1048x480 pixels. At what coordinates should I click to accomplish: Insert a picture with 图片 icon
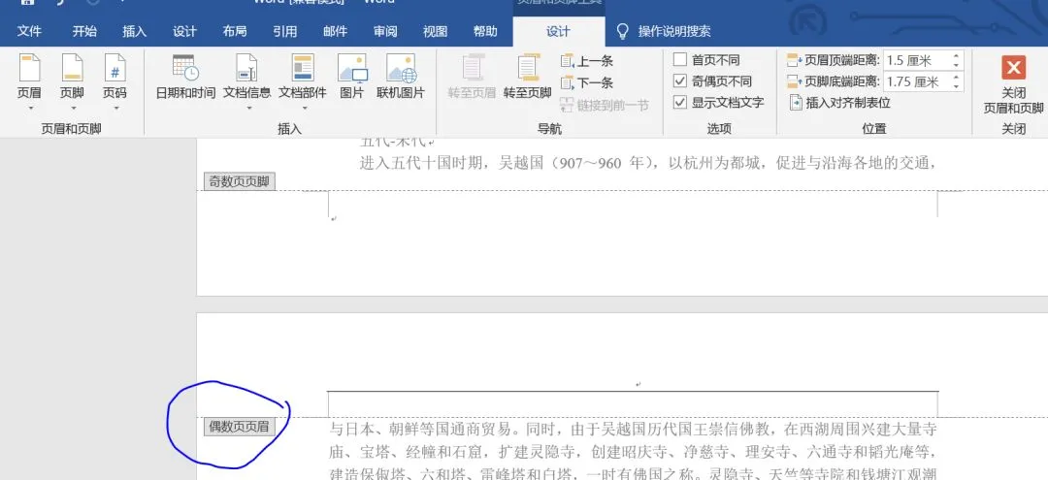click(352, 68)
